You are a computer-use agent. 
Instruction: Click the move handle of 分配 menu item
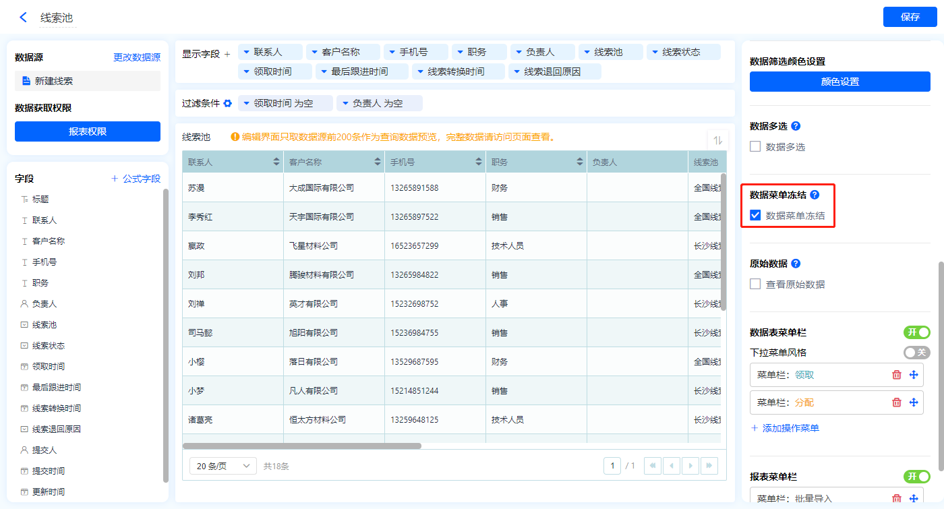914,402
